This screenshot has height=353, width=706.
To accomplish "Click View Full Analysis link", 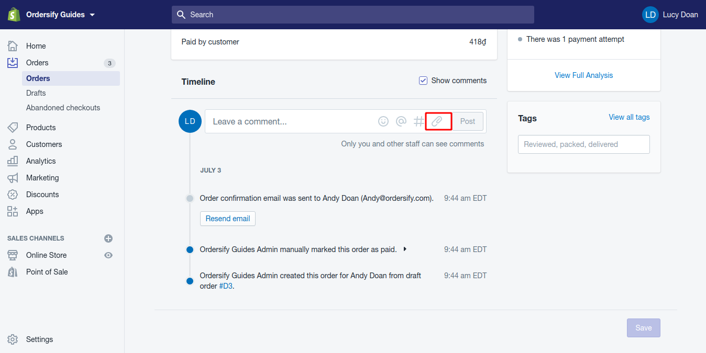I will point(583,75).
